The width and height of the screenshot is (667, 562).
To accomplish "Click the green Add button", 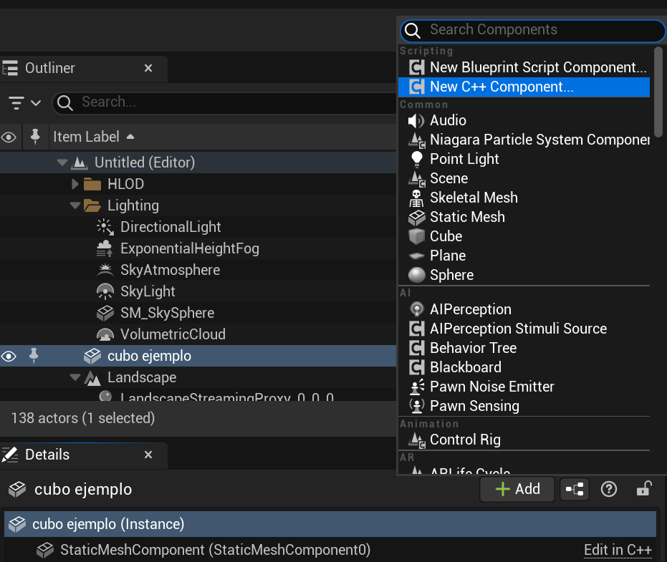I will 517,489.
